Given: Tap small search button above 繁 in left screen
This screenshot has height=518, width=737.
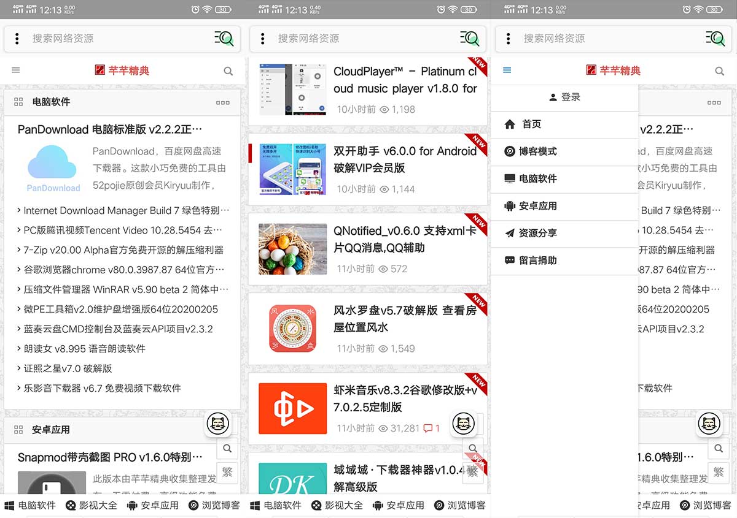Looking at the screenshot, I should click(227, 449).
